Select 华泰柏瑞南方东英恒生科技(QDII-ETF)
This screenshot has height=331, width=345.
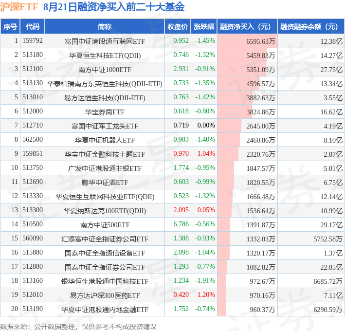pyautogui.click(x=105, y=84)
